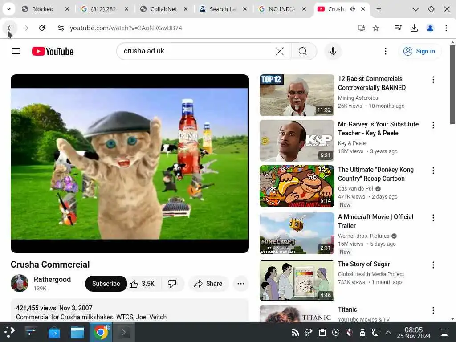Switch to the CollabNet tab
Viewport: 456px width, 342px height.
(x=163, y=9)
